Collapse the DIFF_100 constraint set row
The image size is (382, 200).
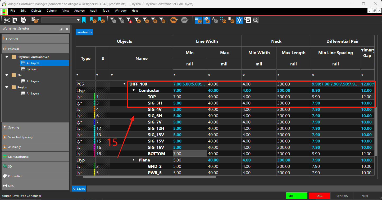(x=124, y=84)
